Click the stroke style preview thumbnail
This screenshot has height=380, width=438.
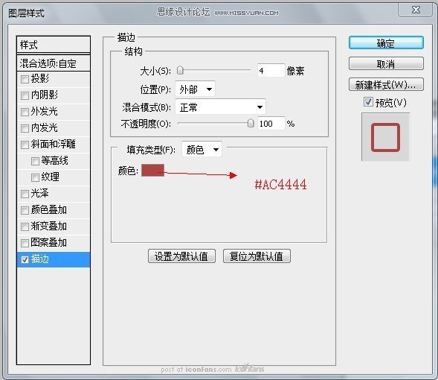[385, 137]
